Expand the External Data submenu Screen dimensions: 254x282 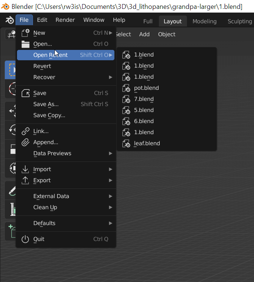110,196
